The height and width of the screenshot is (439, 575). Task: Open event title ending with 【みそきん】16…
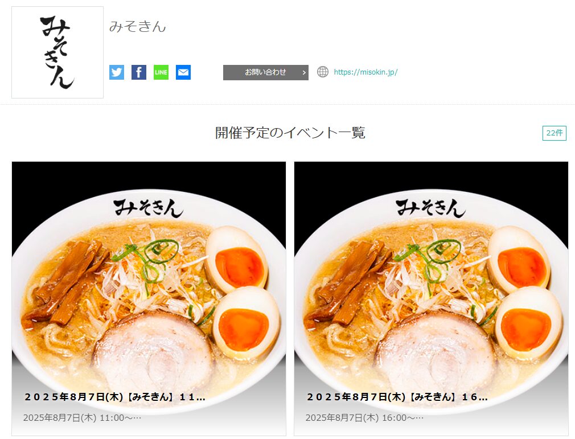coord(397,397)
